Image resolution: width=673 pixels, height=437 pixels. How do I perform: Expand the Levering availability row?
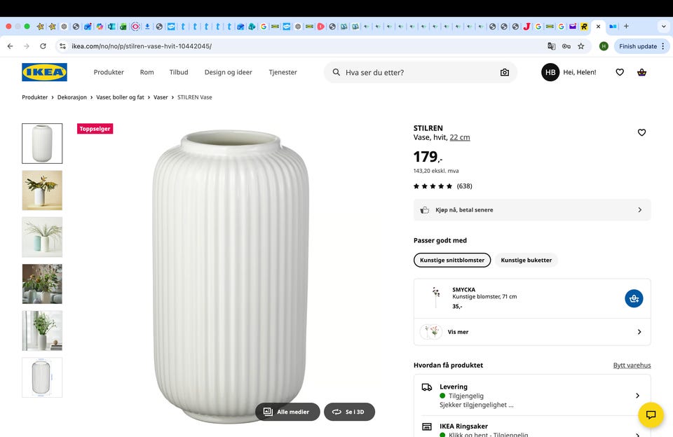pos(532,396)
